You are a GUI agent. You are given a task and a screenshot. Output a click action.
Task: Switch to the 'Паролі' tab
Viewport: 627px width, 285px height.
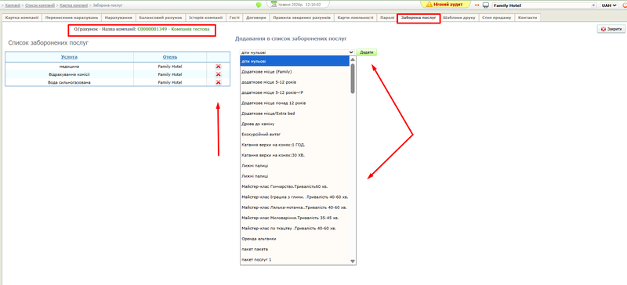pyautogui.click(x=386, y=17)
